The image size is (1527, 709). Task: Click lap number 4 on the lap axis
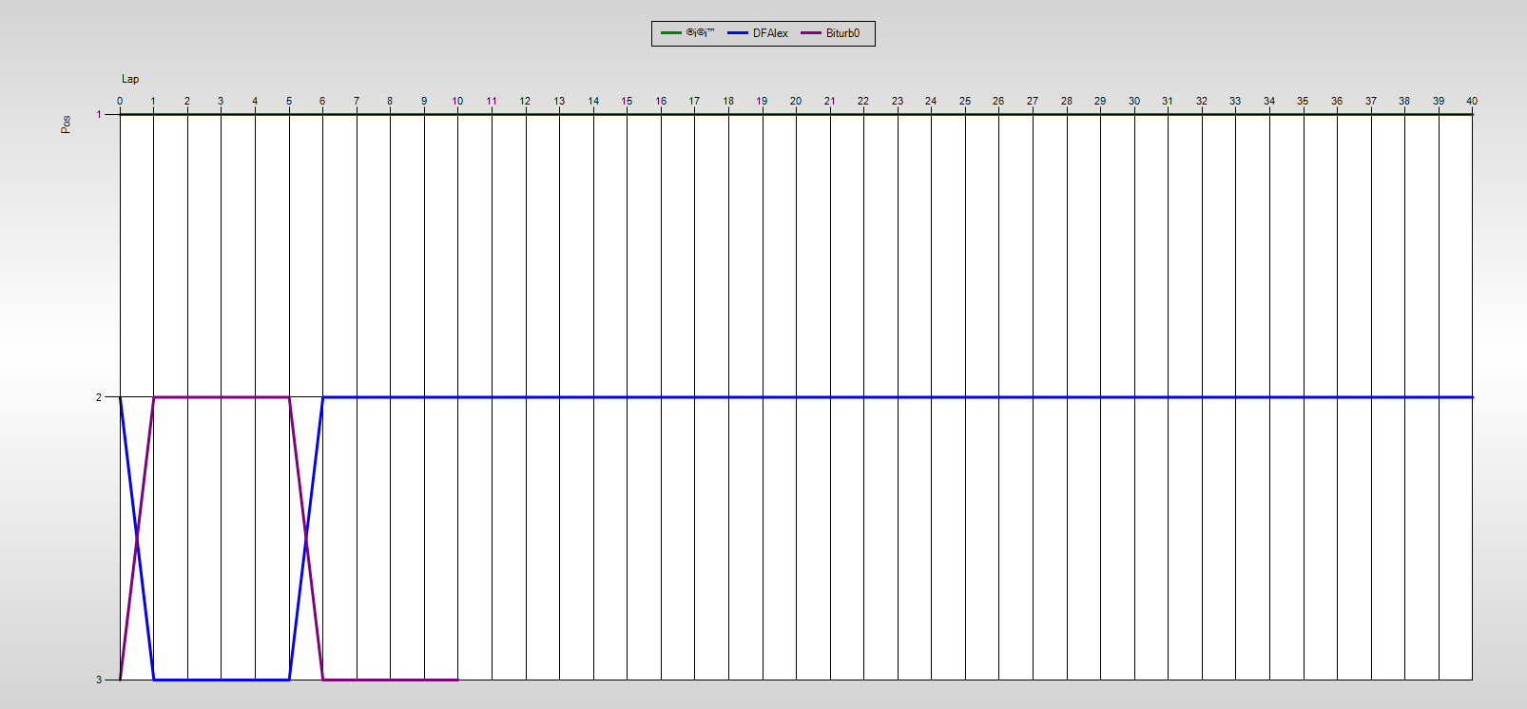pos(255,101)
